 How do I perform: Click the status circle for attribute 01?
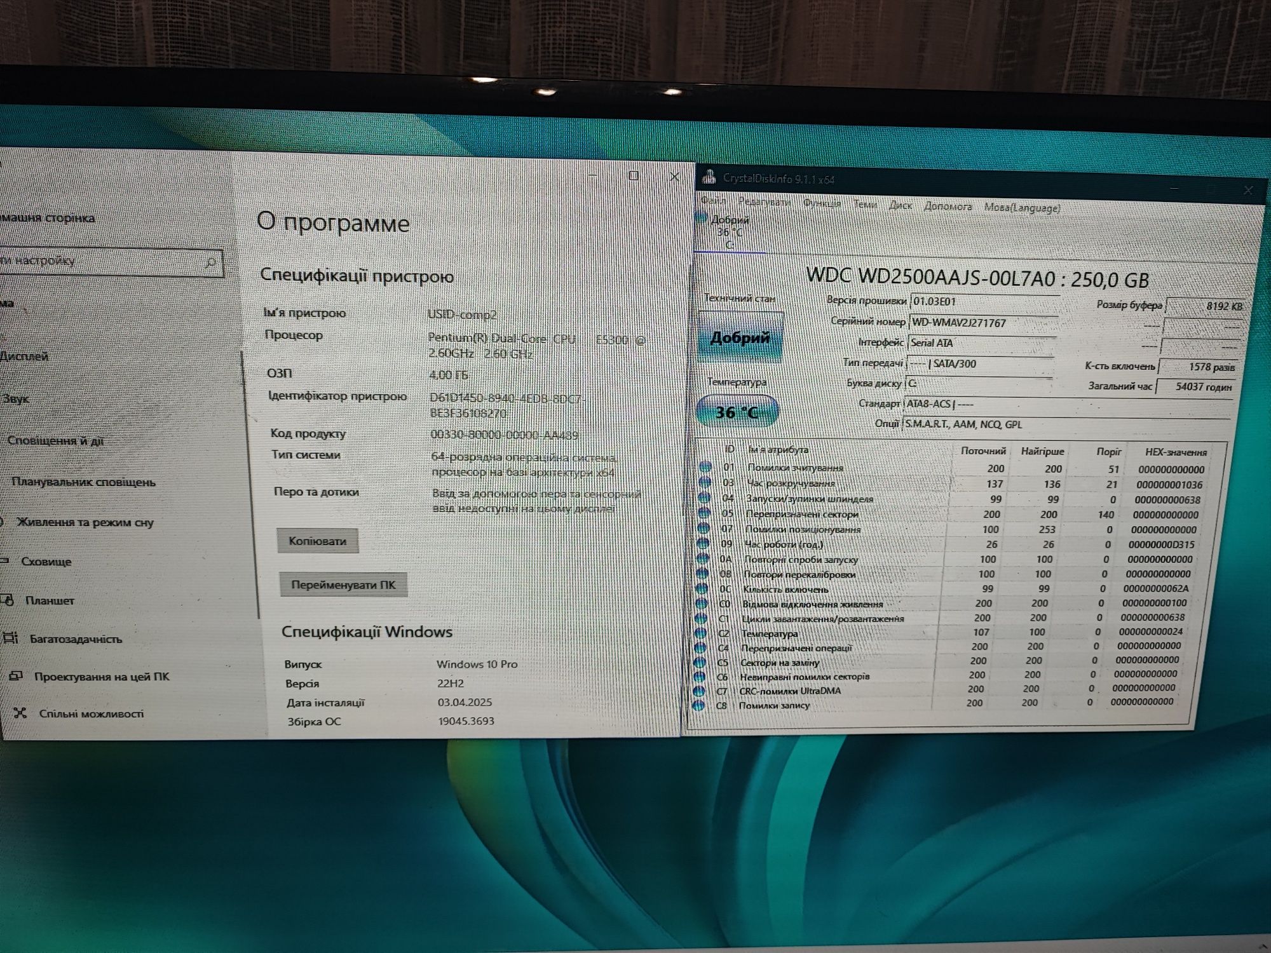pyautogui.click(x=705, y=467)
